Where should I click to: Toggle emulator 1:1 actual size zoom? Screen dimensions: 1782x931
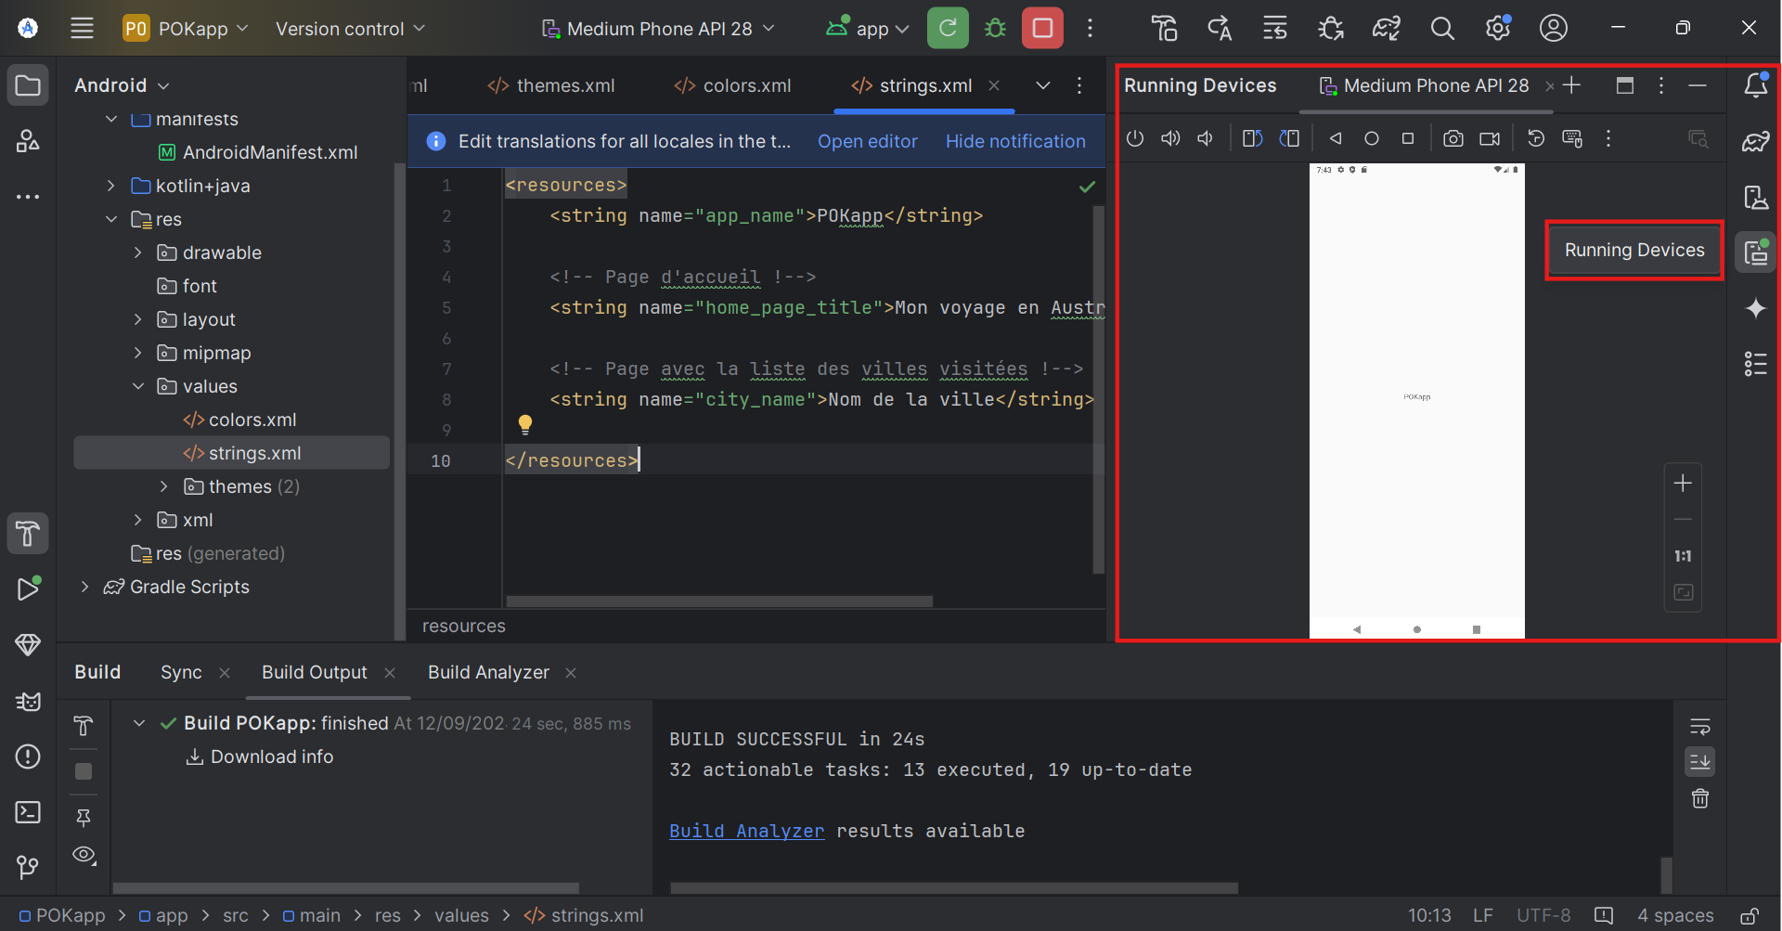(x=1683, y=556)
